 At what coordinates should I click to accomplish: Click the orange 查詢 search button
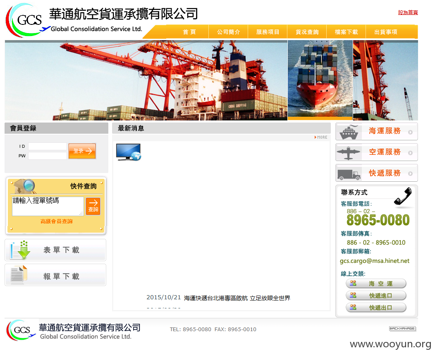(93, 206)
